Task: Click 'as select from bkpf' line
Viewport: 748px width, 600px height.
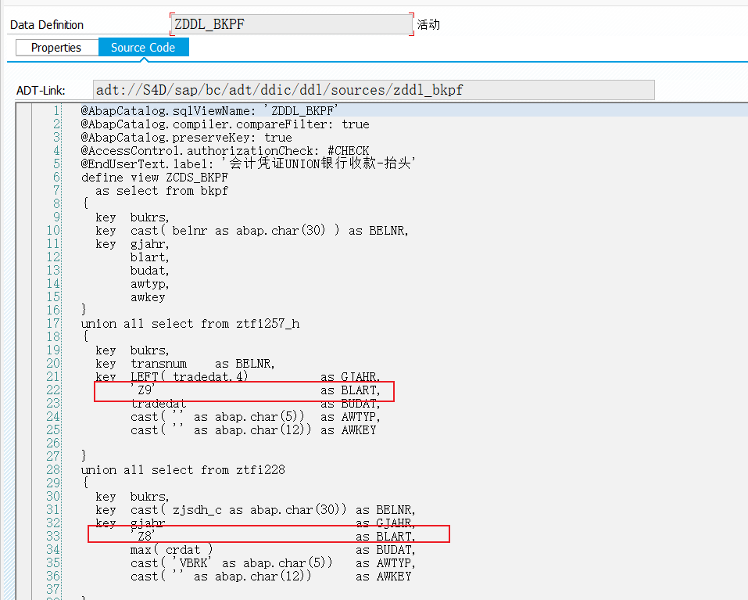Action: click(162, 191)
